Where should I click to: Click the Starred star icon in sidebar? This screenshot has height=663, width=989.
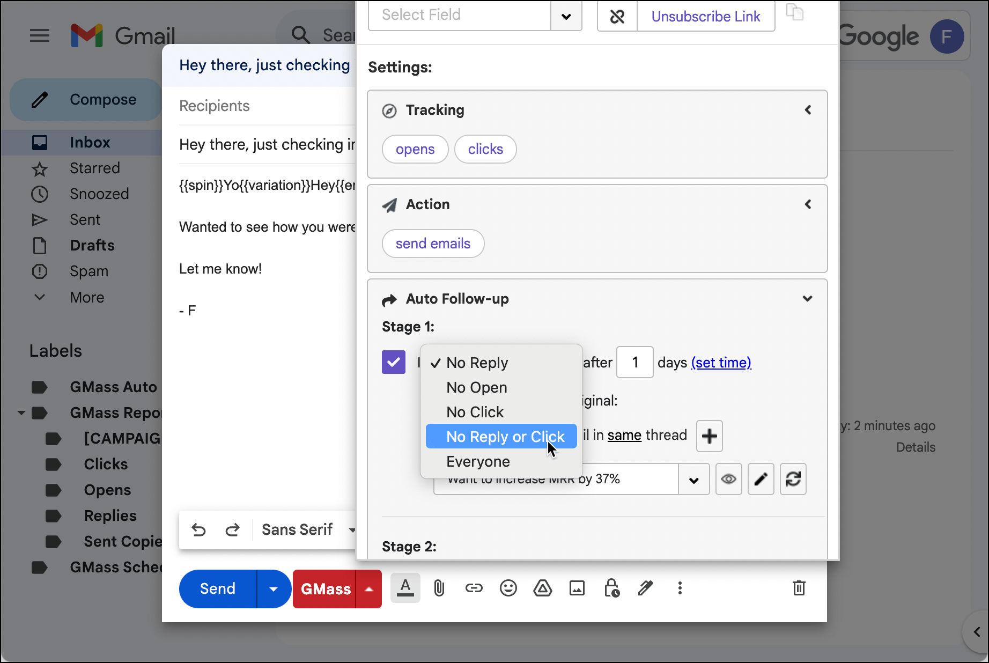point(40,169)
